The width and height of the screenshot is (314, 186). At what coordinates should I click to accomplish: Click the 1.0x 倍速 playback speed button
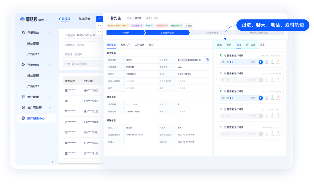266,61
